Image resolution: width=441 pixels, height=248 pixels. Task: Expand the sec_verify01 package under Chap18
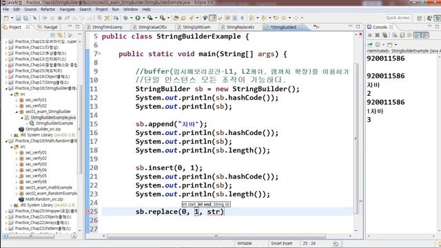pos(17,100)
